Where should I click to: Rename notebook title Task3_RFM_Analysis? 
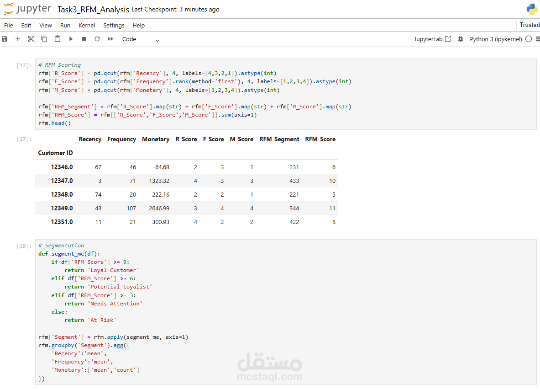[x=93, y=10]
